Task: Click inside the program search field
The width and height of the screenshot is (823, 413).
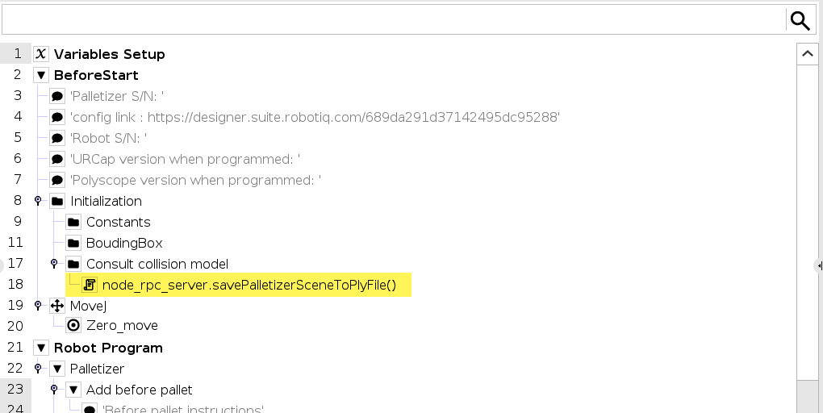Action: tap(394, 20)
